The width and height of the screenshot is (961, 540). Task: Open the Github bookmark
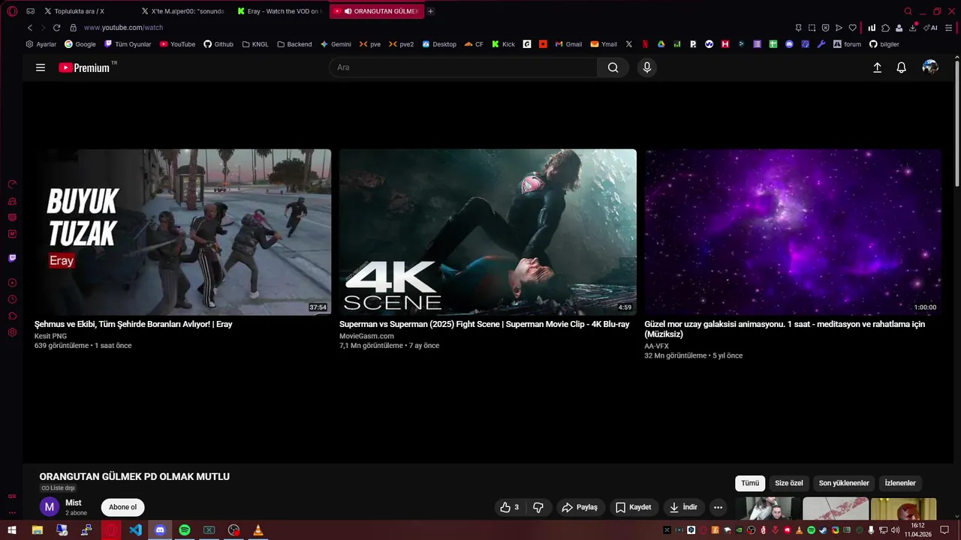click(x=218, y=44)
